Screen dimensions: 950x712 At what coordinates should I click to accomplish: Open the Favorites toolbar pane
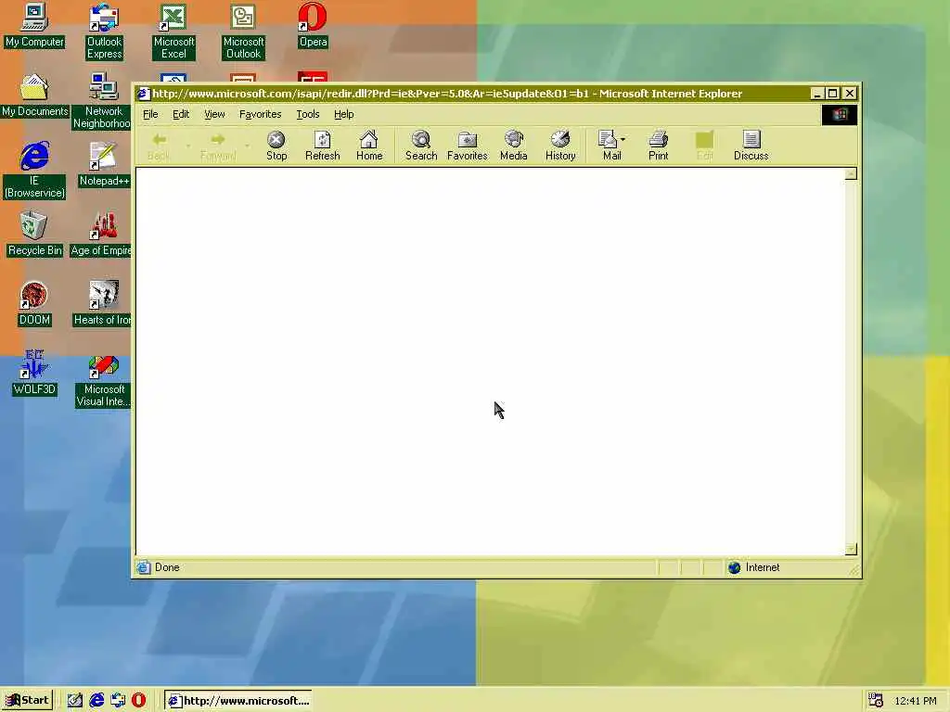(468, 146)
